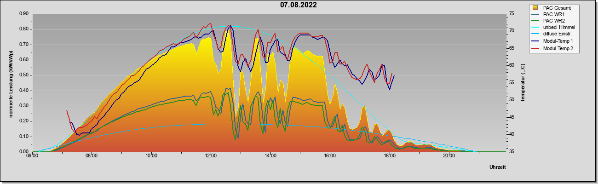The image size is (598, 184).
Task: Click the 0.50 power axis value
Action: click(24, 75)
